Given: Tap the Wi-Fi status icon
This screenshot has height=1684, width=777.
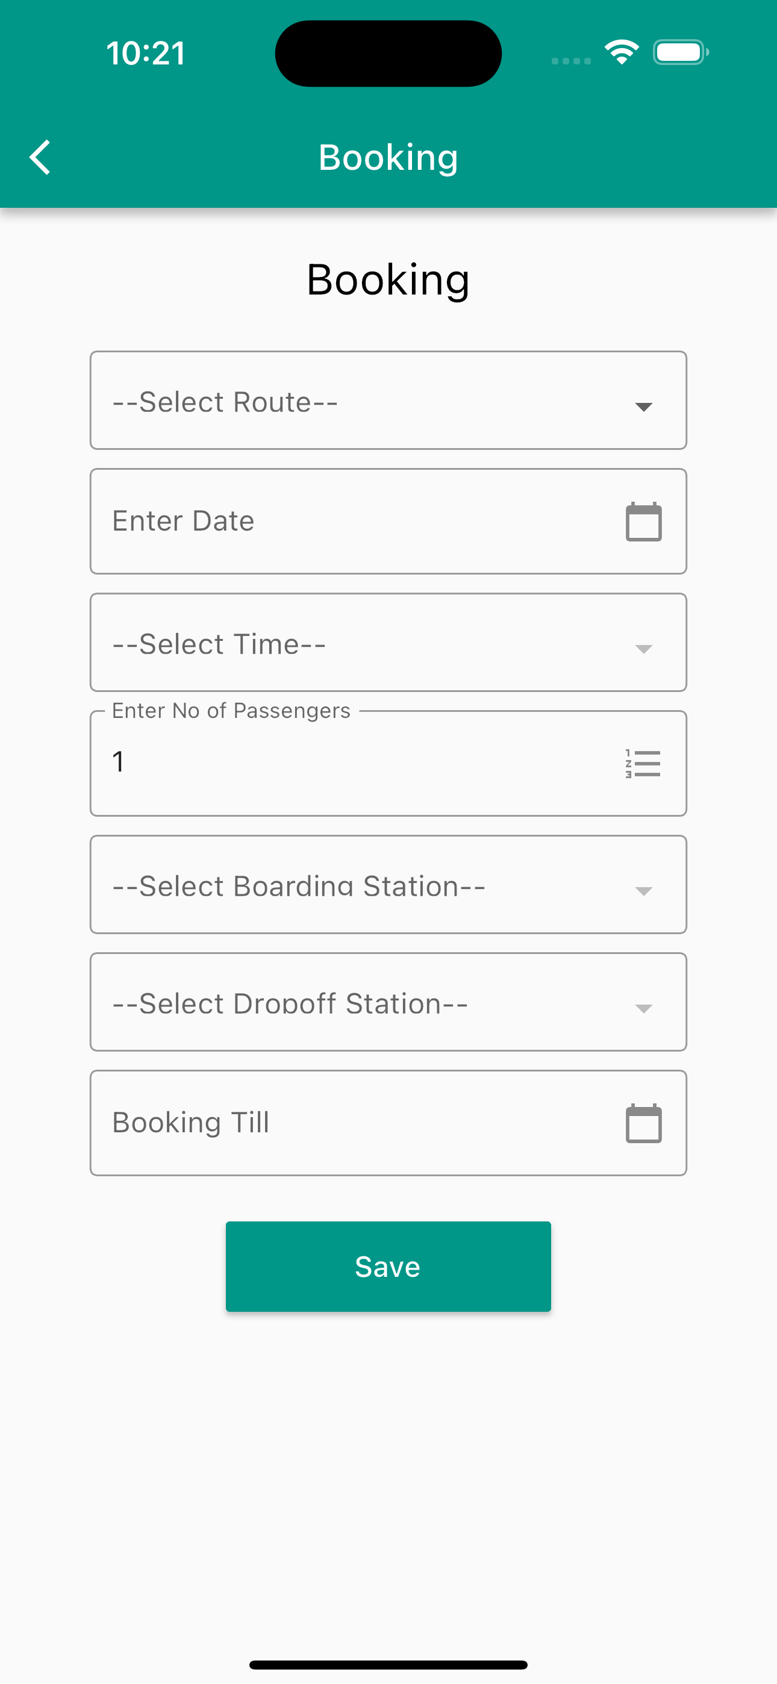Looking at the screenshot, I should (x=622, y=52).
